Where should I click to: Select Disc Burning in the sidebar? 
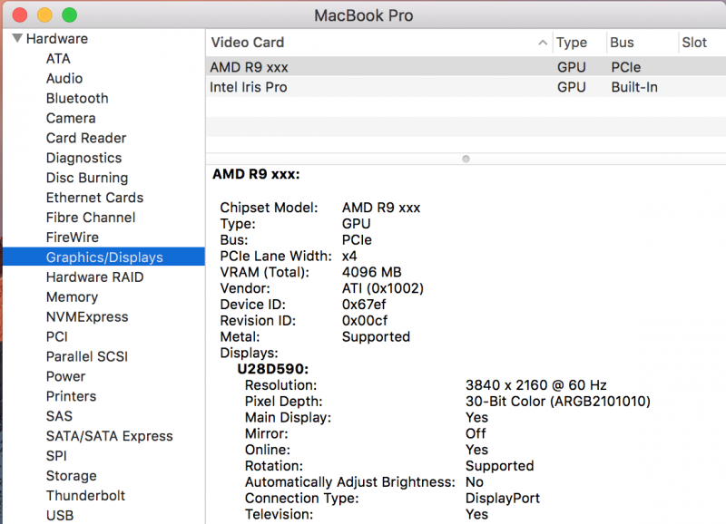coord(87,178)
